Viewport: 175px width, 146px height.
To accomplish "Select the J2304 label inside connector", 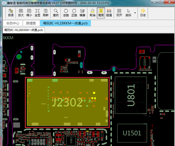I will (66, 117).
